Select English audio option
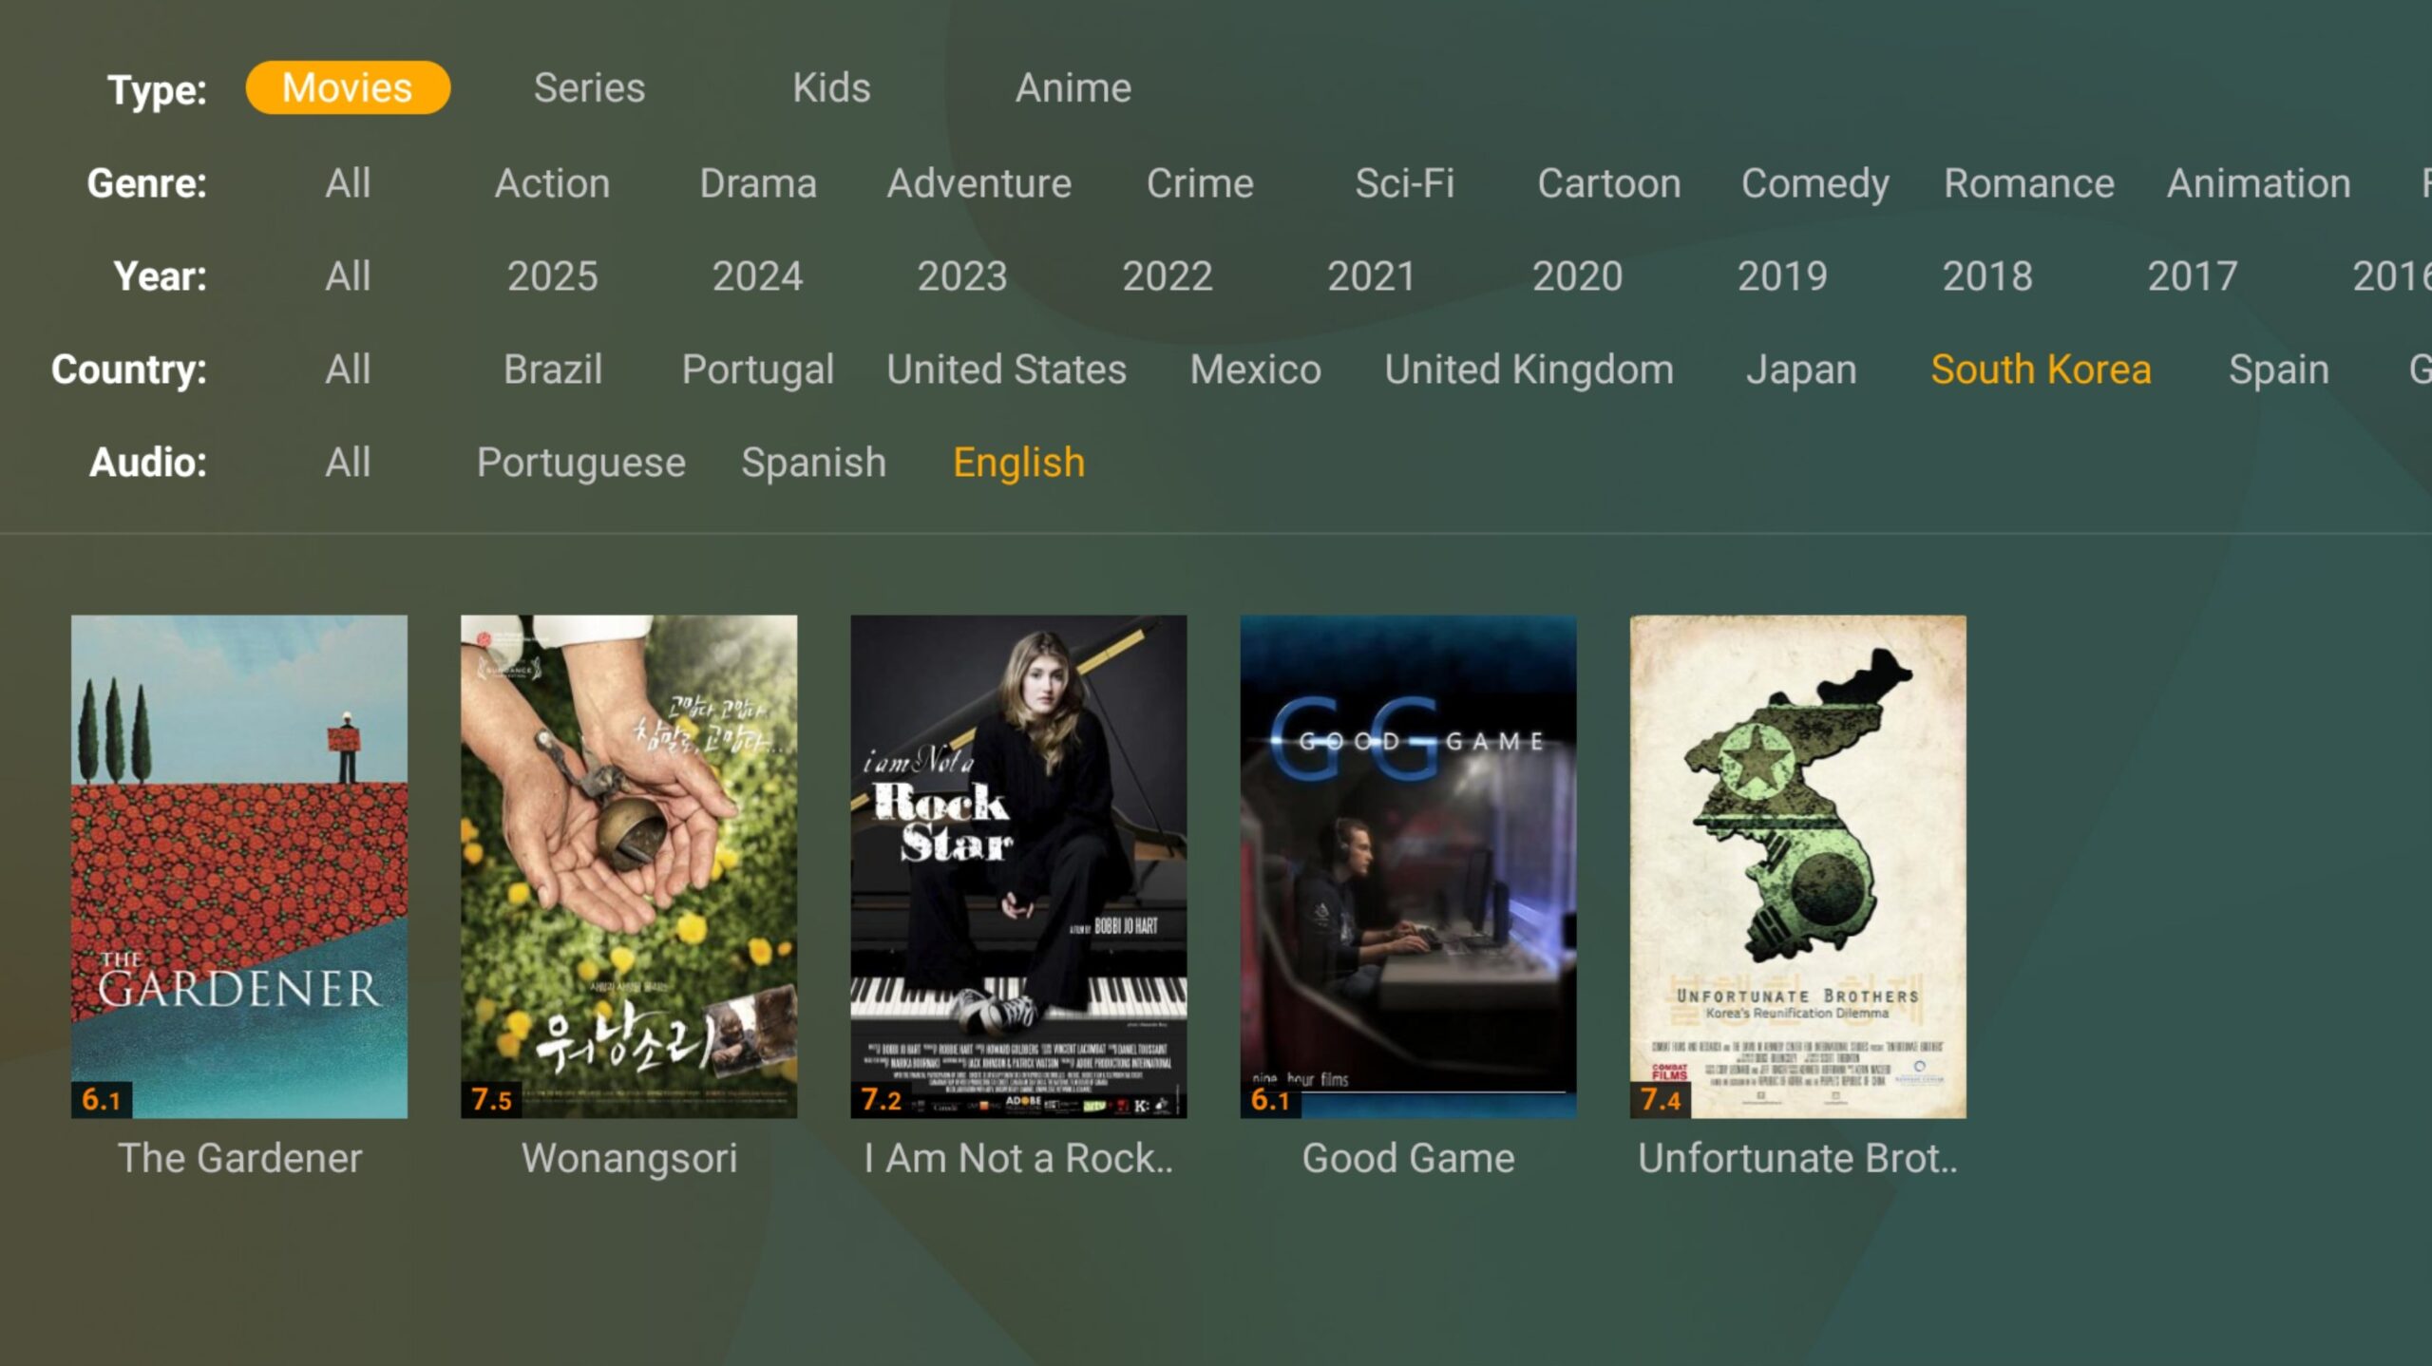The image size is (2432, 1366). click(x=1018, y=463)
